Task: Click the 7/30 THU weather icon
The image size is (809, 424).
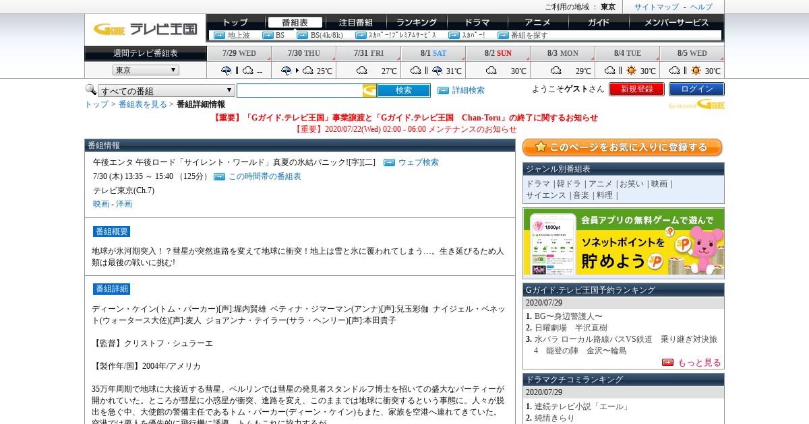Action: coord(297,70)
